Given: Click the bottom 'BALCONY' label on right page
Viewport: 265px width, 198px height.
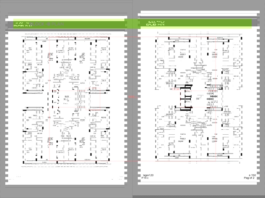Looking at the screenshot, I should click(220, 155).
